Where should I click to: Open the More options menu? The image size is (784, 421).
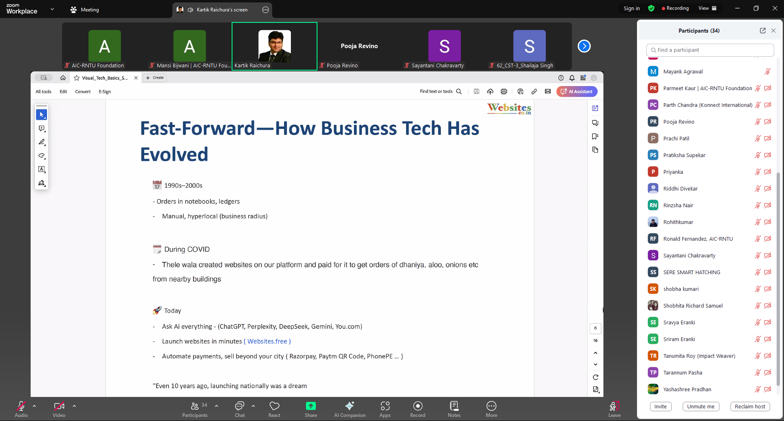coord(491,409)
